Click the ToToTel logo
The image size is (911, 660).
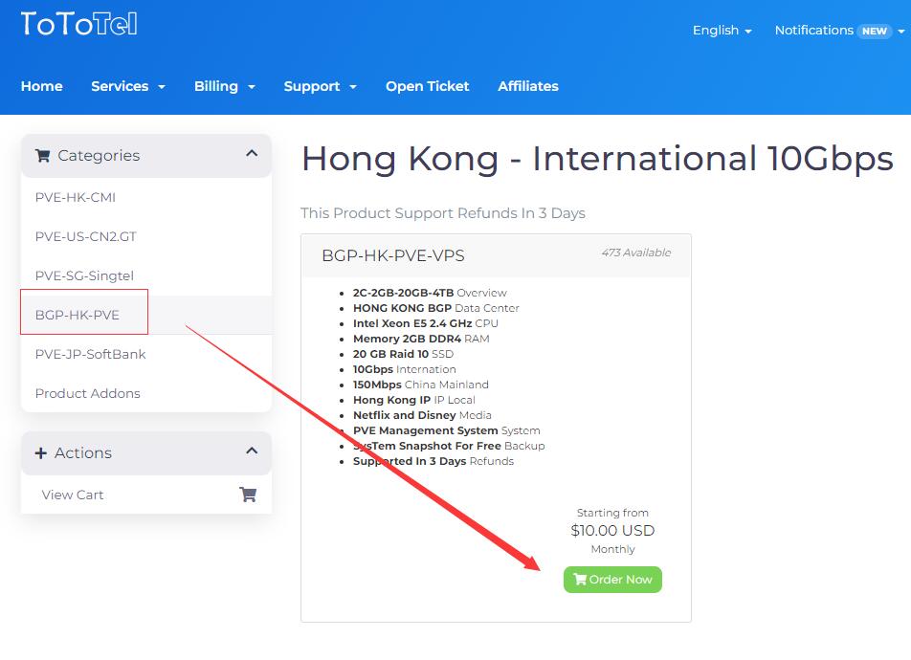point(79,25)
